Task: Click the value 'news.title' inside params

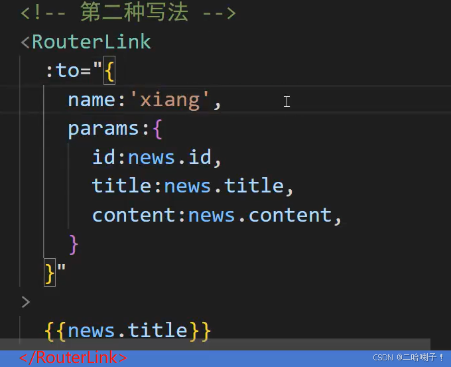Action: click(224, 186)
